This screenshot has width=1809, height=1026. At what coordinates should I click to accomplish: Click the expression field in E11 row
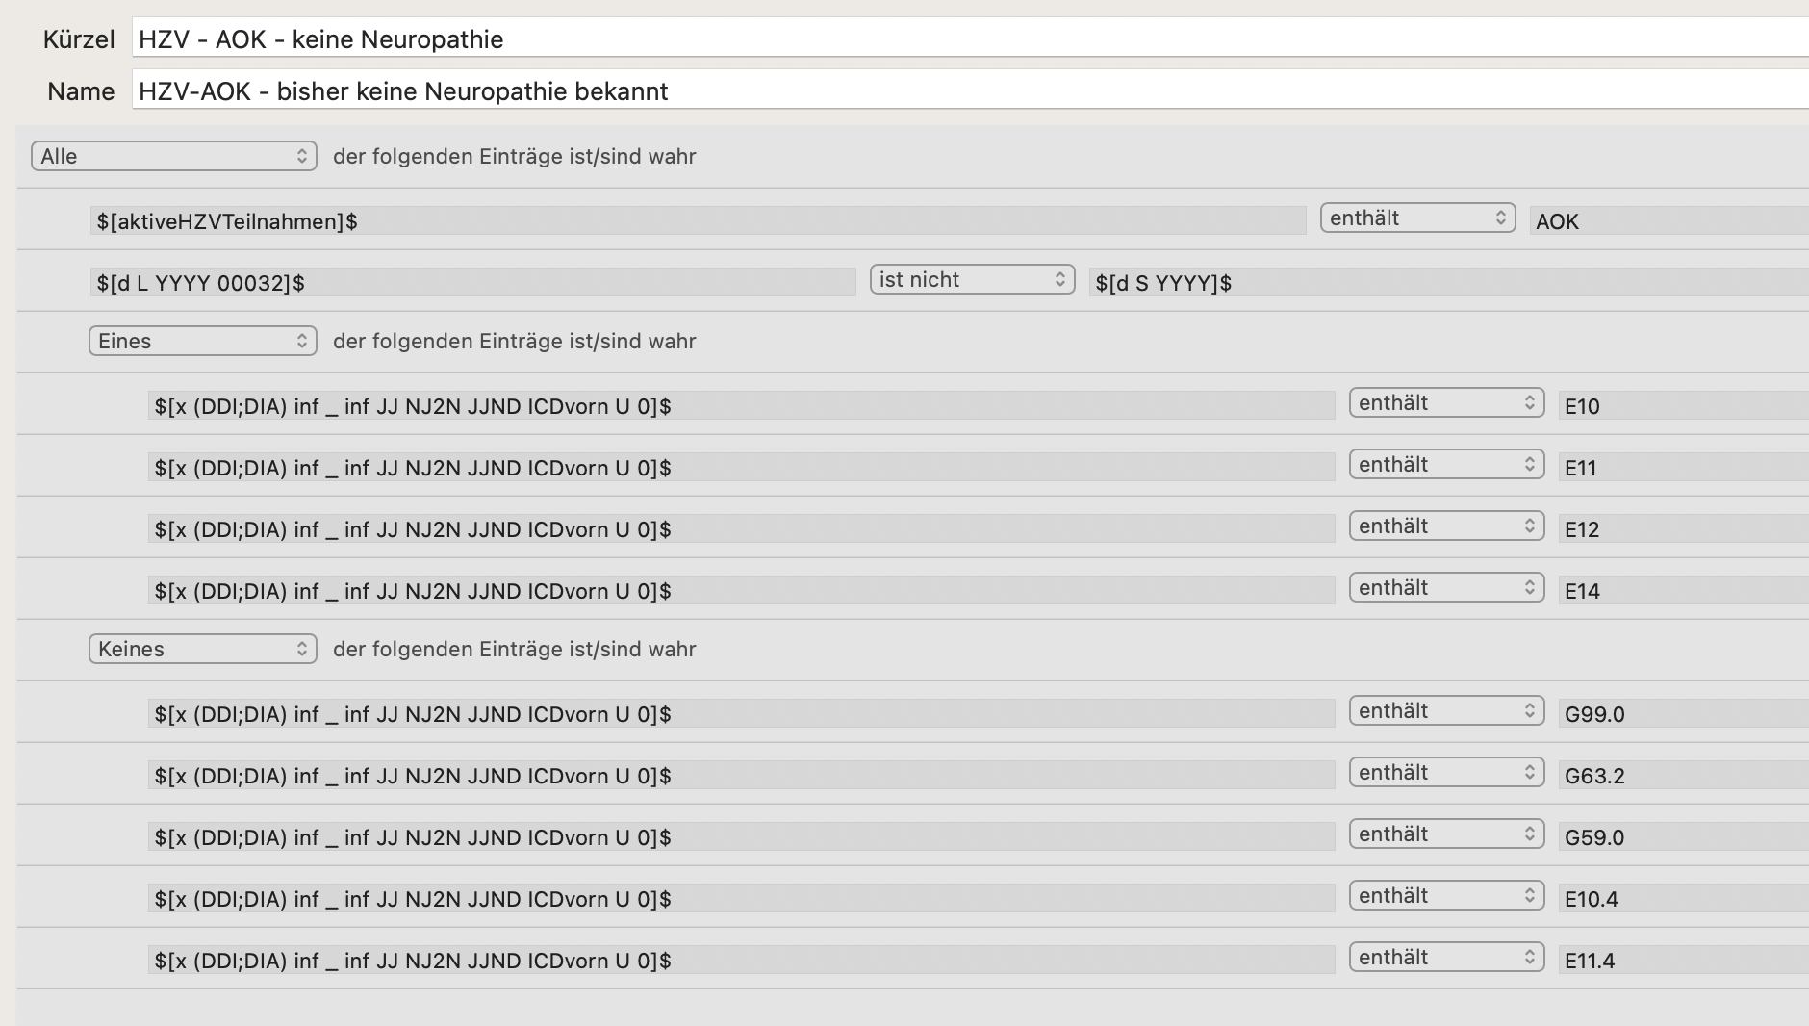click(741, 467)
